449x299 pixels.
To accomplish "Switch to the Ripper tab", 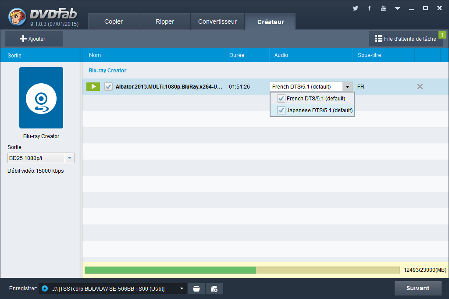I will coord(165,21).
